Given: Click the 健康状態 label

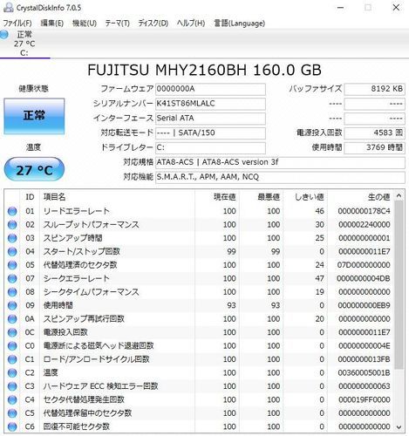Looking at the screenshot, I should click(x=33, y=89).
